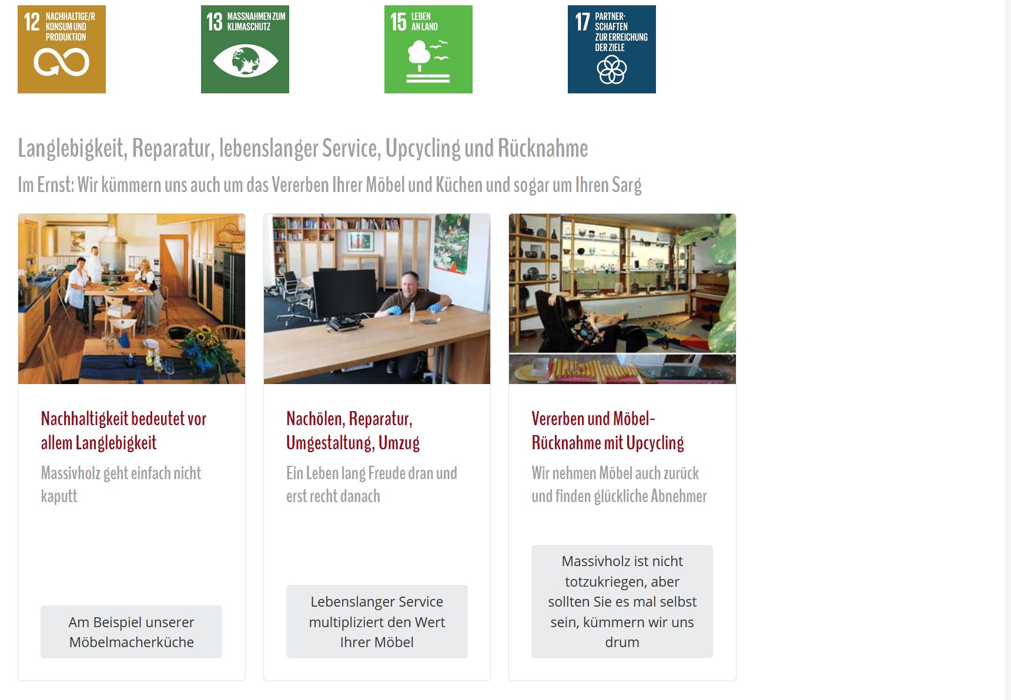Open the kitchen photo thumbnail
This screenshot has width=1011, height=700.
132,299
